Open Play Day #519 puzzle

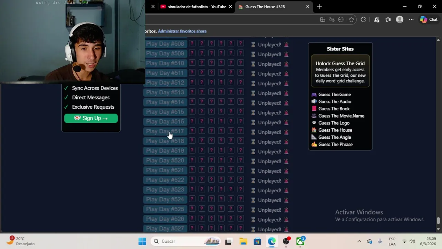coord(165,150)
